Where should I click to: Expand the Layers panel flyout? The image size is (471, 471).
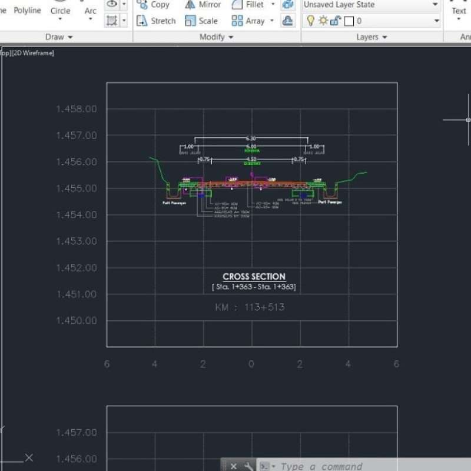pyautogui.click(x=372, y=37)
